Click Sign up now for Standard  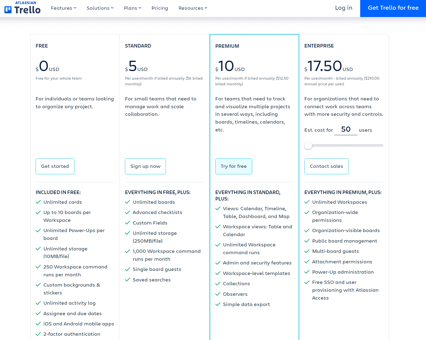tap(145, 166)
